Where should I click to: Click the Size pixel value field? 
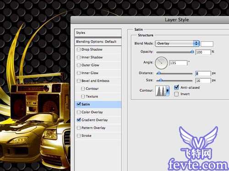[203, 81]
